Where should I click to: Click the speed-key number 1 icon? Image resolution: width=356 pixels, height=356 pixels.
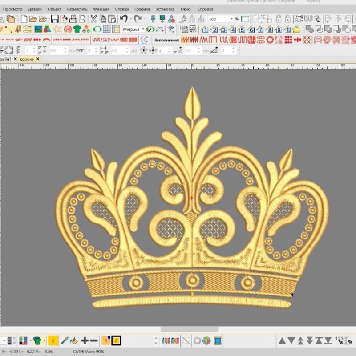205,29
